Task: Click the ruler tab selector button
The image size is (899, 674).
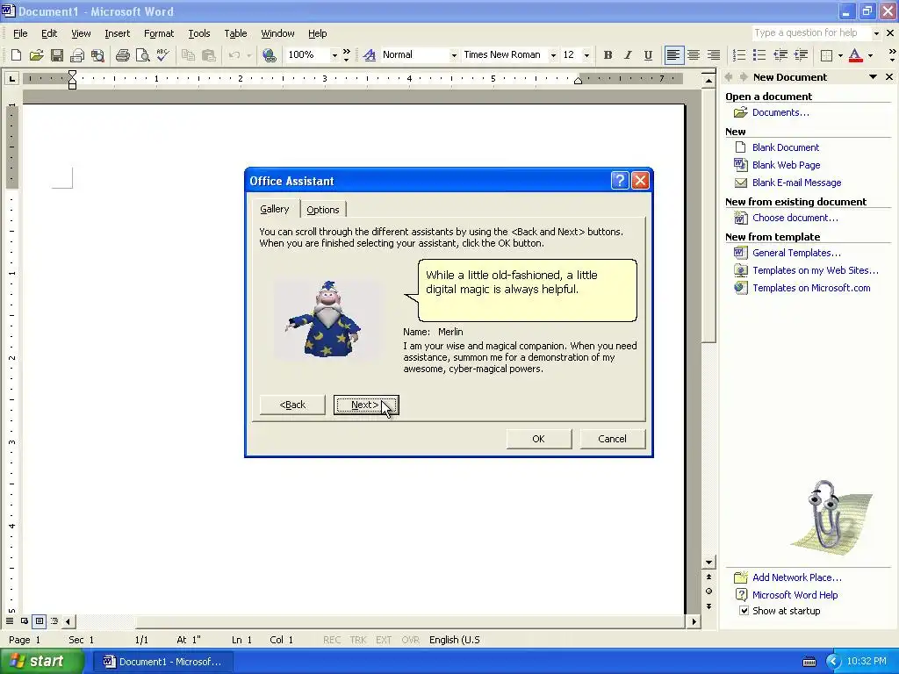Action: (x=11, y=78)
